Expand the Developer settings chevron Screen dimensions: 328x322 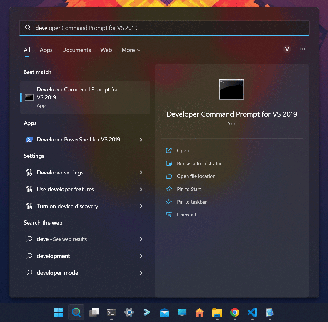141,173
